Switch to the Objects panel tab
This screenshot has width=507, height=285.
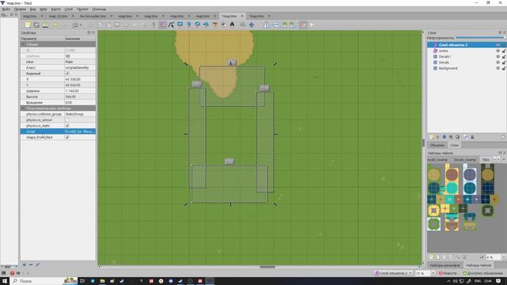tap(437, 145)
